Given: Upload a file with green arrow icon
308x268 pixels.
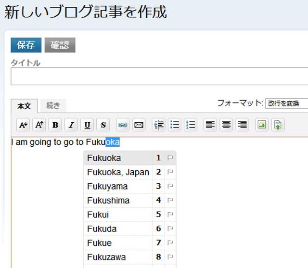Looking at the screenshot, I should tap(278, 125).
